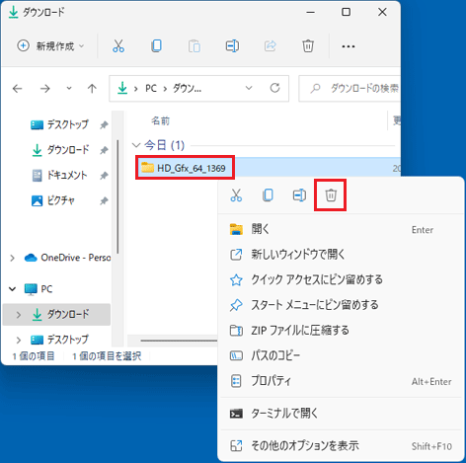Click the 名前 column header

160,121
